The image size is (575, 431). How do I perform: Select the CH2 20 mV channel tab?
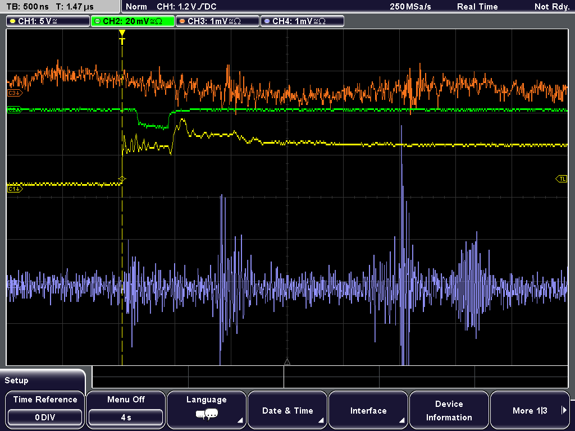[133, 21]
